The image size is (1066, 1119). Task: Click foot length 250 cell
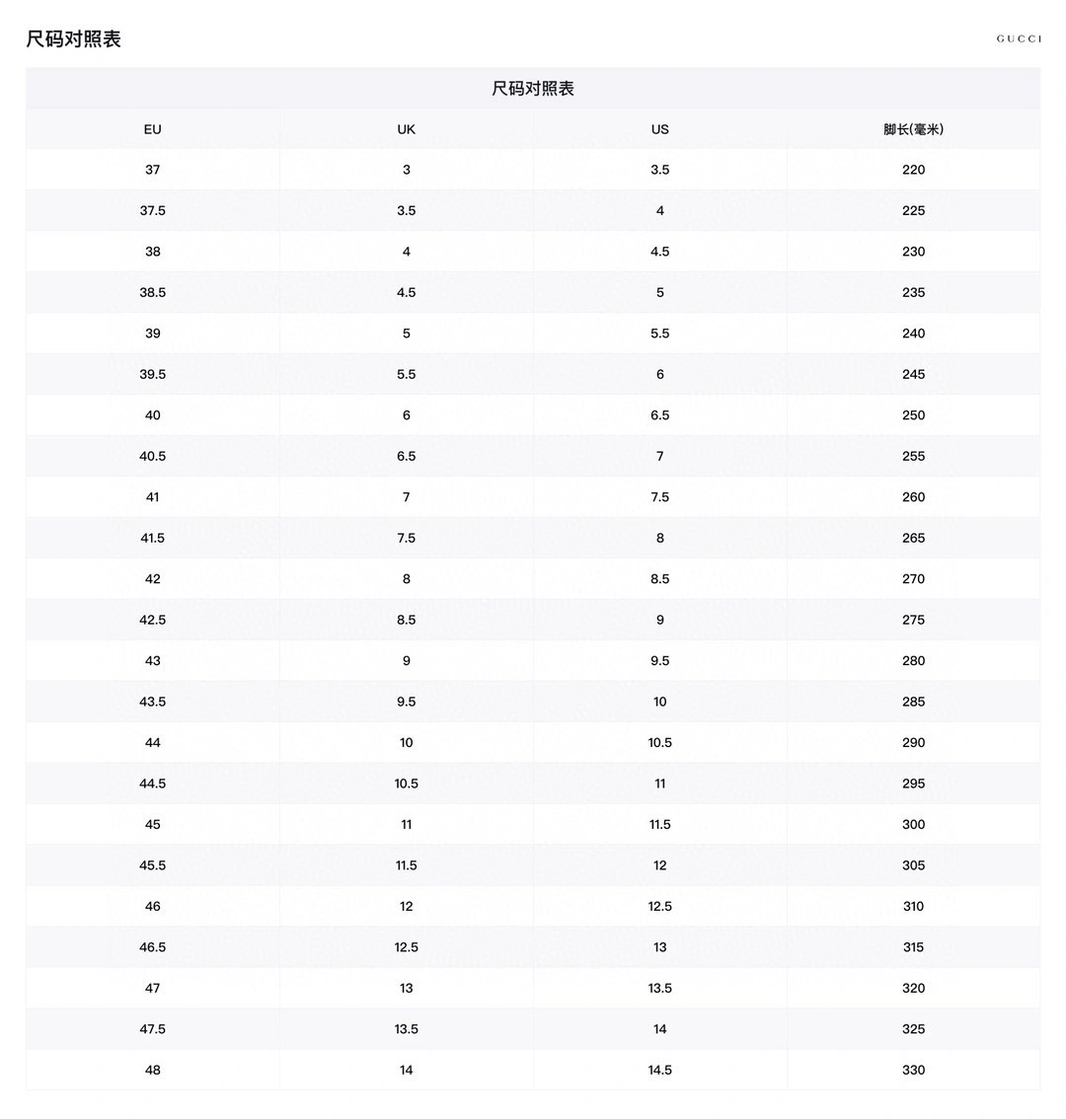pos(913,415)
